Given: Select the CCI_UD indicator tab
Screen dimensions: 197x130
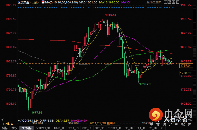Looking at the screenshot, I should coord(87,128).
